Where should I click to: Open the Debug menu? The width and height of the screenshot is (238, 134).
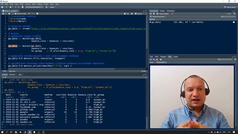pyautogui.click(x=40, y=4)
